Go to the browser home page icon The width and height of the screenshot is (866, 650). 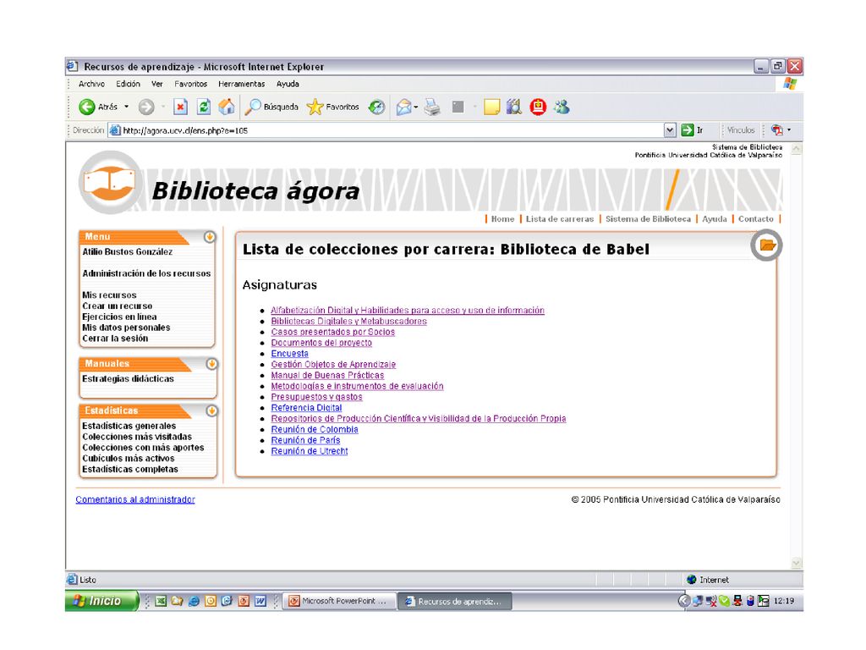tap(227, 107)
